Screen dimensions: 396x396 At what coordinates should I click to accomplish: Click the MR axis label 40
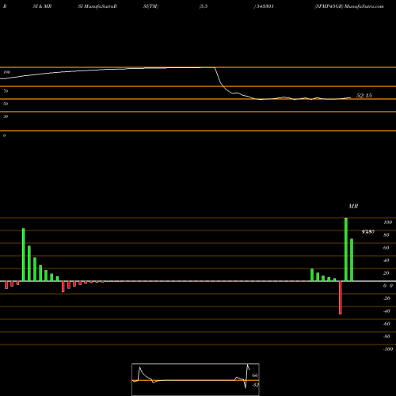pos(386,261)
